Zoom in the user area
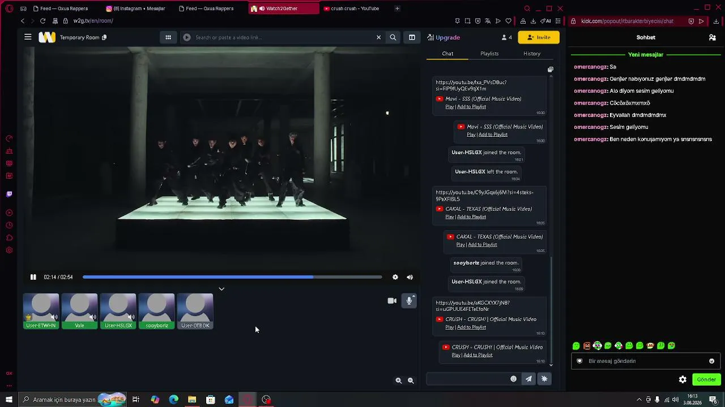The image size is (725, 407). pos(399,380)
